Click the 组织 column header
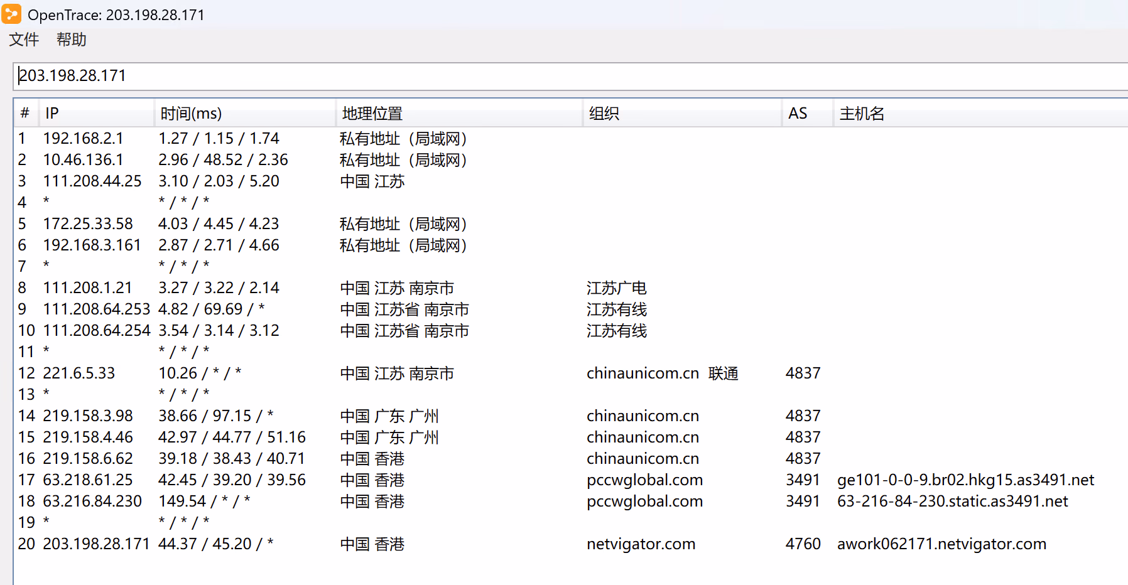 (x=604, y=114)
